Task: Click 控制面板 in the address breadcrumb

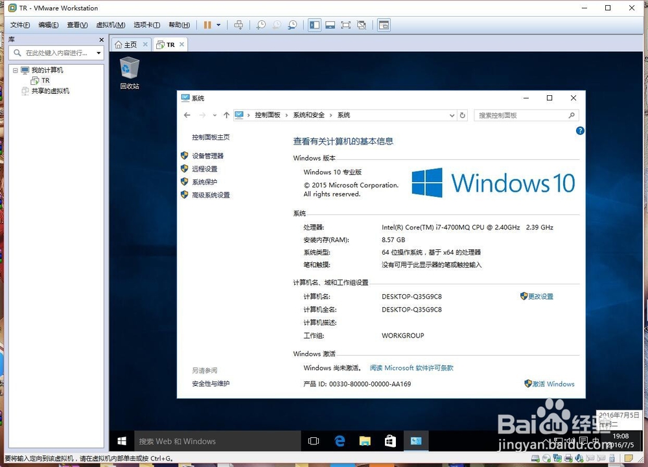Action: [x=268, y=115]
